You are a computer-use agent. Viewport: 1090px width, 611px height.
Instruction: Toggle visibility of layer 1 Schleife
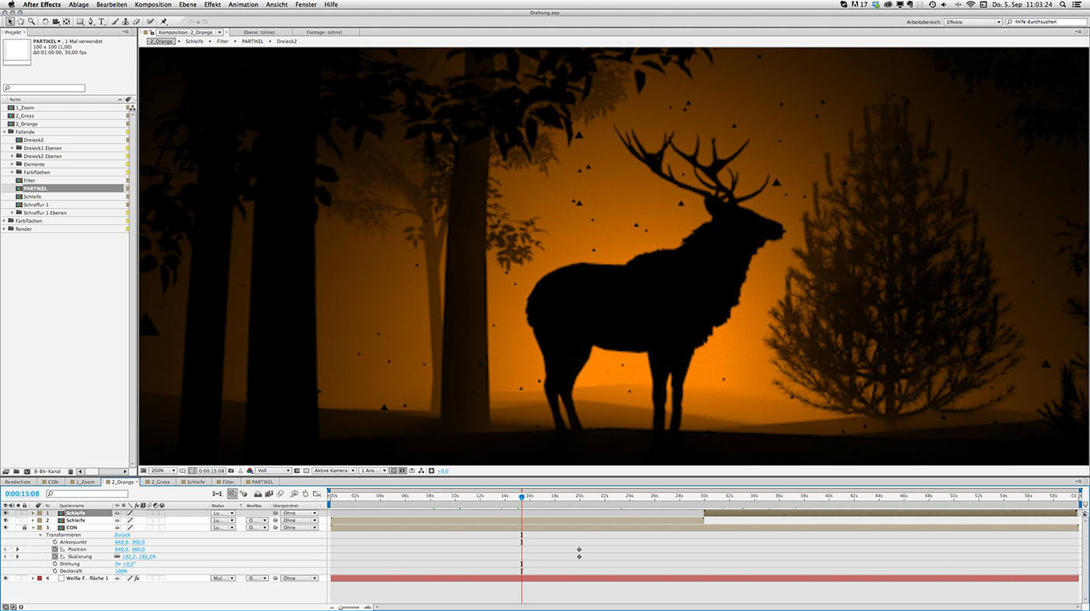click(x=5, y=513)
